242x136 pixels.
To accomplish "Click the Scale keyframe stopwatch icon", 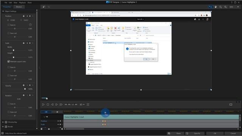I will pyautogui.click(x=23, y=43).
